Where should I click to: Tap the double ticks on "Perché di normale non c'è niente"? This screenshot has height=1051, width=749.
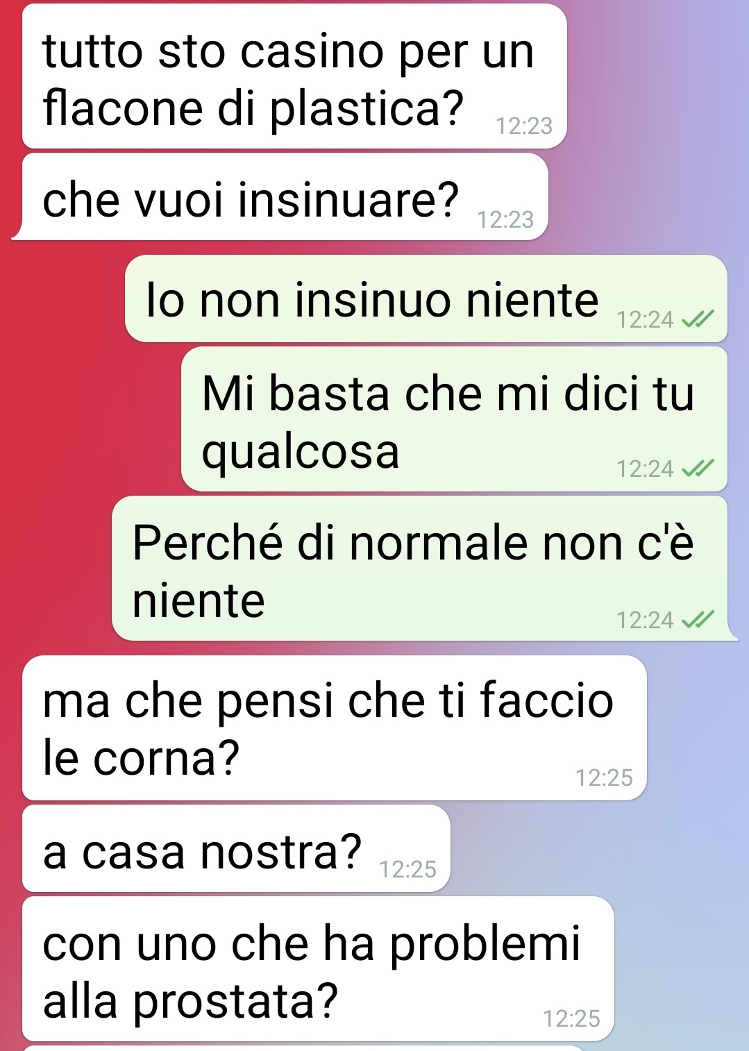[698, 619]
